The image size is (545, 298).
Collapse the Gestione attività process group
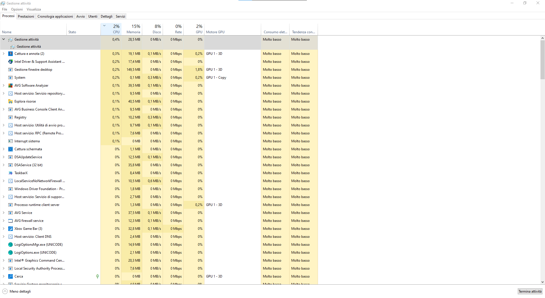coord(4,39)
